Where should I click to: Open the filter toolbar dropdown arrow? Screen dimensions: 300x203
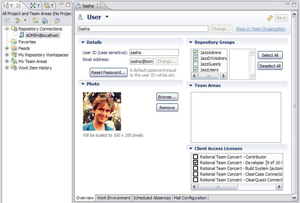tap(25, 20)
